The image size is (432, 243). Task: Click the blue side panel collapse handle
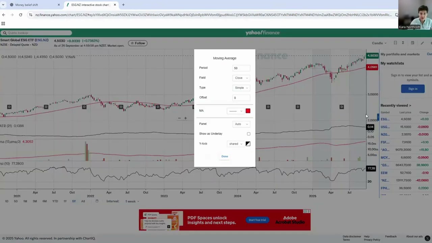tap(378, 118)
